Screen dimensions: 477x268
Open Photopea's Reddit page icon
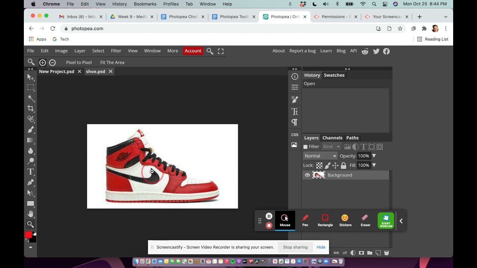[365, 51]
